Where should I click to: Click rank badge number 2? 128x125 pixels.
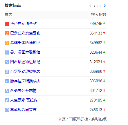(7, 33)
